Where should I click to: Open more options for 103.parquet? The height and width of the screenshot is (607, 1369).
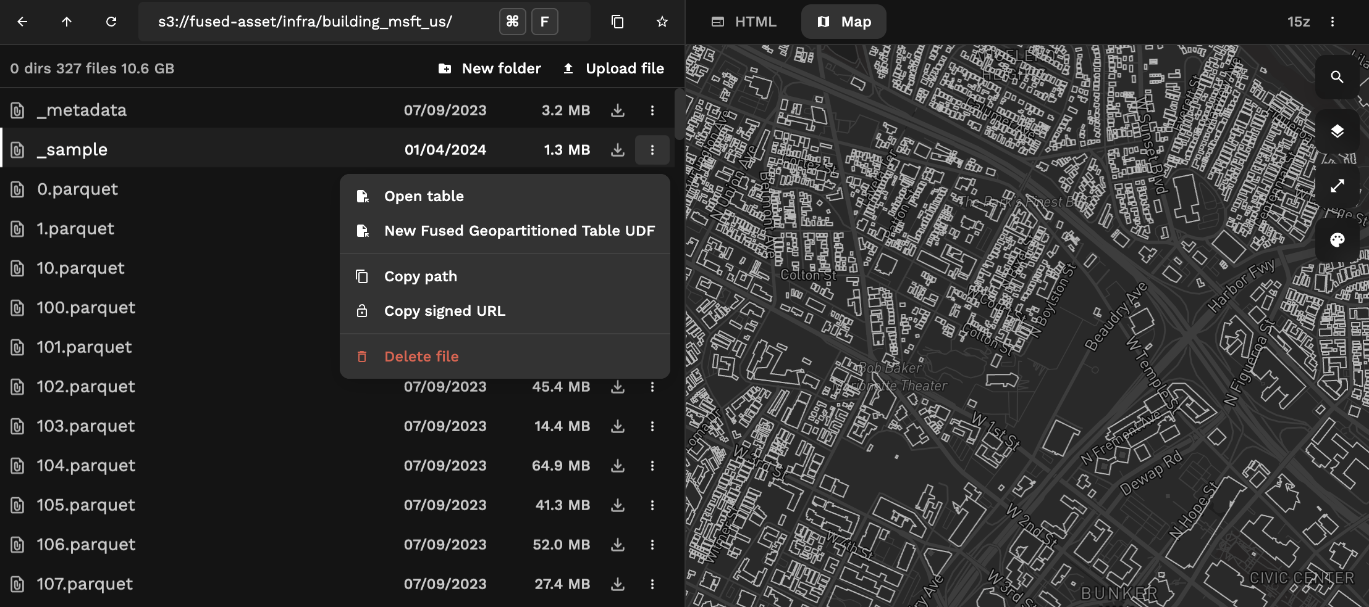[652, 426]
